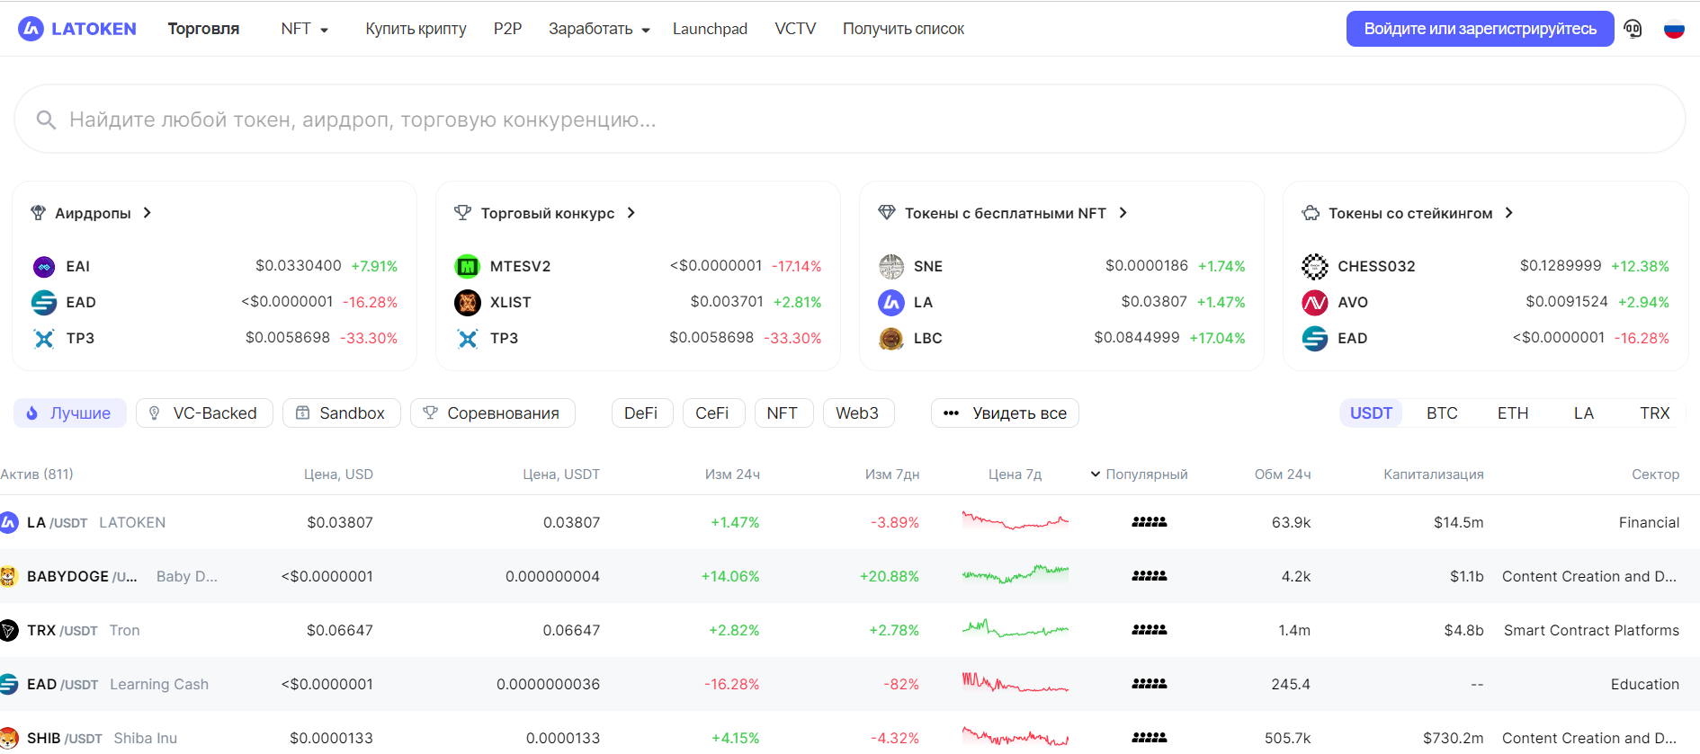Open EAD icon in staking tokens card
This screenshot has width=1700, height=754.
(1315, 338)
